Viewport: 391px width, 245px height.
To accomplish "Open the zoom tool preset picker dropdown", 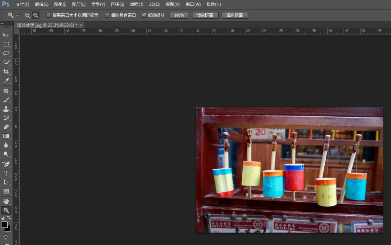I will point(18,15).
